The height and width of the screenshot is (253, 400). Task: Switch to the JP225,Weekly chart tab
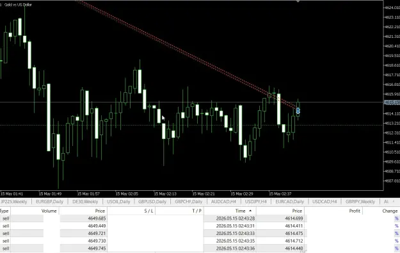(x=14, y=202)
